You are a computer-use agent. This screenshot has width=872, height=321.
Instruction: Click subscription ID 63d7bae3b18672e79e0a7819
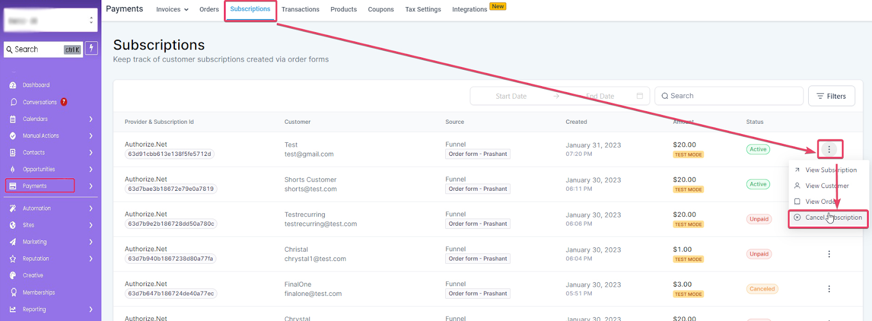point(171,189)
